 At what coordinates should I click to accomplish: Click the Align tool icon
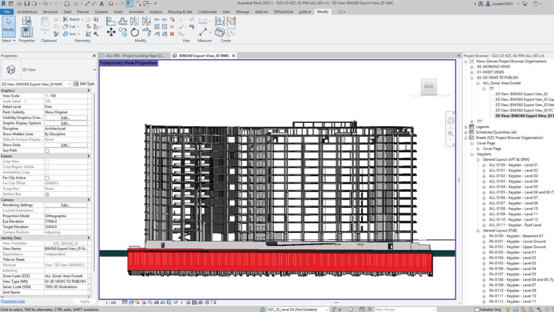click(x=111, y=22)
